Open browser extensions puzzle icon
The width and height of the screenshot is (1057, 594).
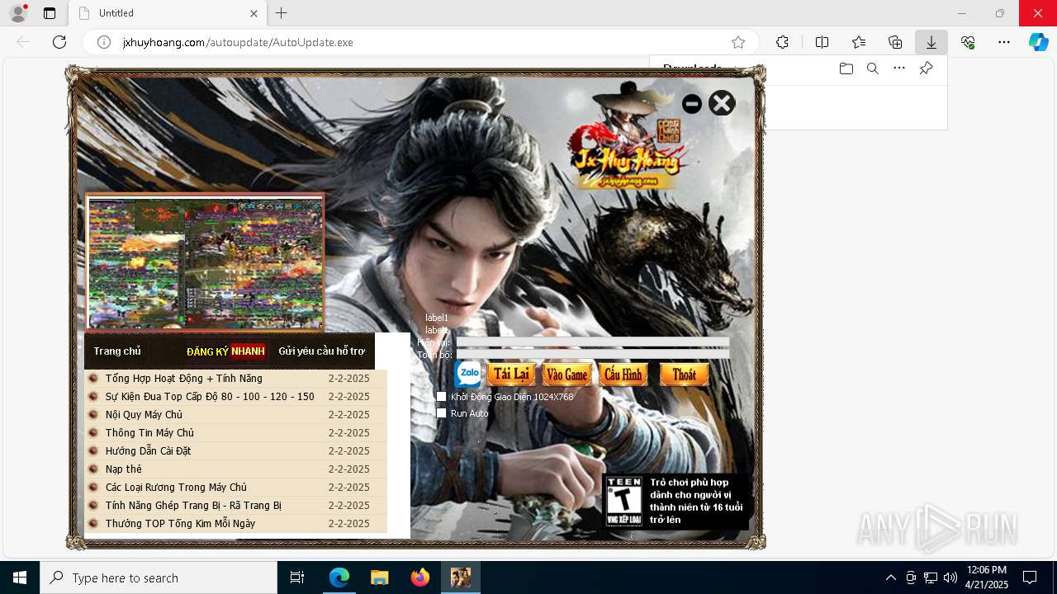(x=782, y=42)
